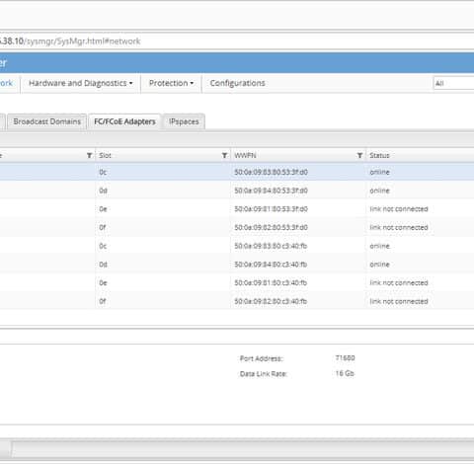
Task: Click the Data Link Rate label
Action: pos(264,374)
